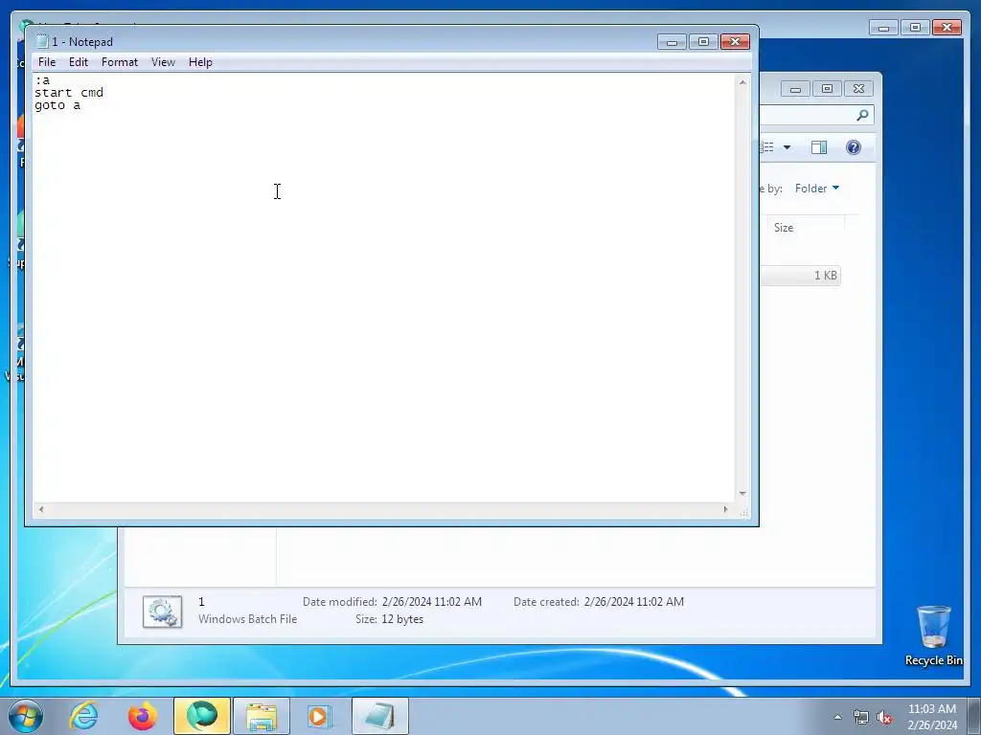Viewport: 981px width, 735px height.
Task: Restore the outermost background window
Action: tap(915, 28)
